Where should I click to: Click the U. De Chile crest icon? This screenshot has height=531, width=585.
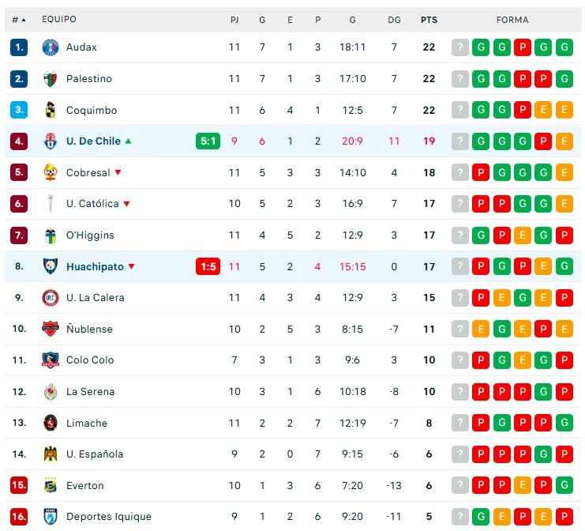click(51, 141)
